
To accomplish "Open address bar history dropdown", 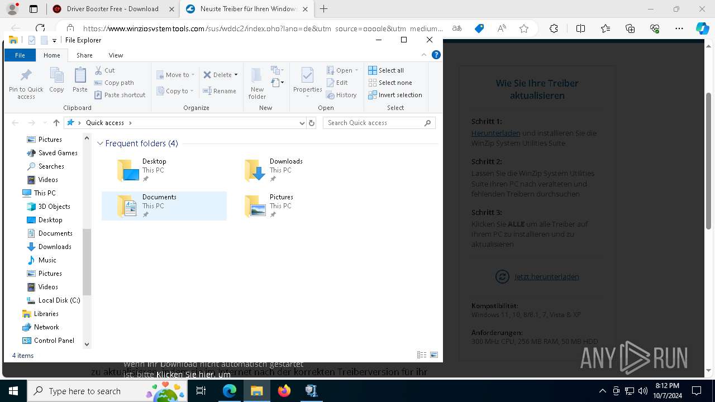I will point(302,123).
